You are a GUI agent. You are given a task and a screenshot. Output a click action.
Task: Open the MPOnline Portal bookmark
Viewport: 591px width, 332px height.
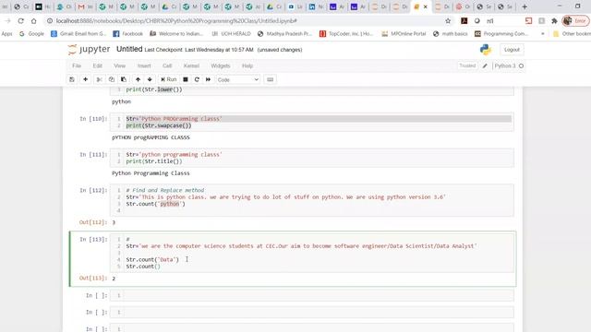pyautogui.click(x=403, y=34)
